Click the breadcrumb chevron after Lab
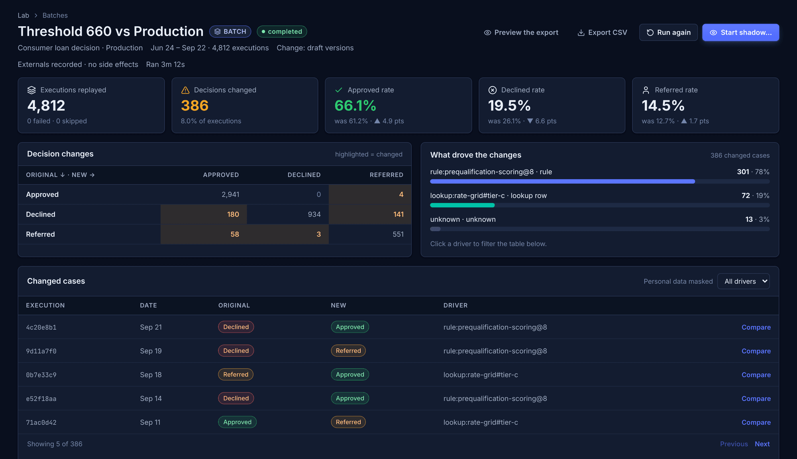The image size is (797, 459). pyautogui.click(x=36, y=16)
